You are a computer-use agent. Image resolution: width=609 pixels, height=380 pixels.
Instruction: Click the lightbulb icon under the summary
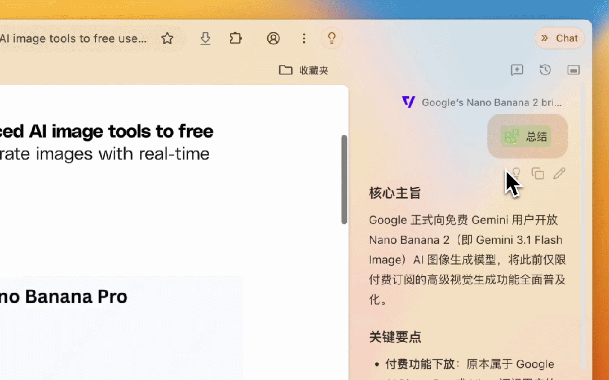[x=517, y=173]
